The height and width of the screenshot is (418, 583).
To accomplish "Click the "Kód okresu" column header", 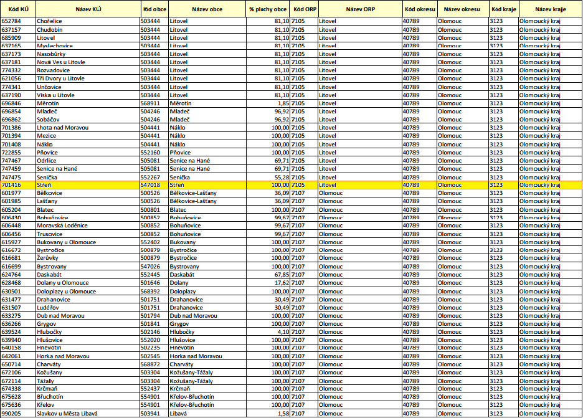I will point(420,9).
